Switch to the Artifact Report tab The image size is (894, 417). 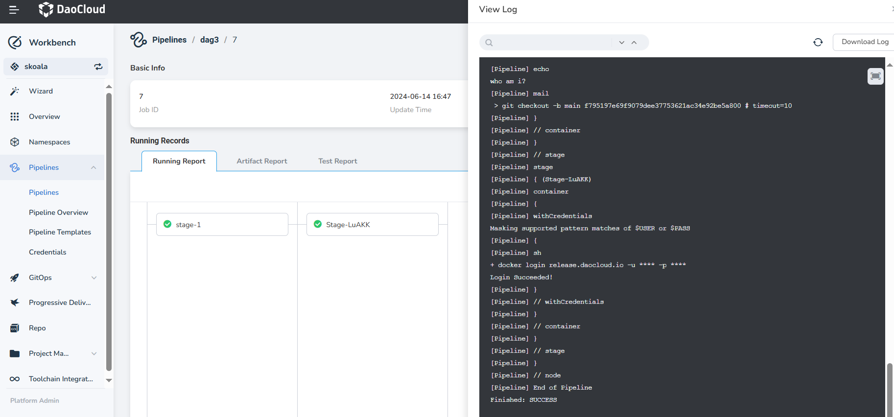(261, 161)
